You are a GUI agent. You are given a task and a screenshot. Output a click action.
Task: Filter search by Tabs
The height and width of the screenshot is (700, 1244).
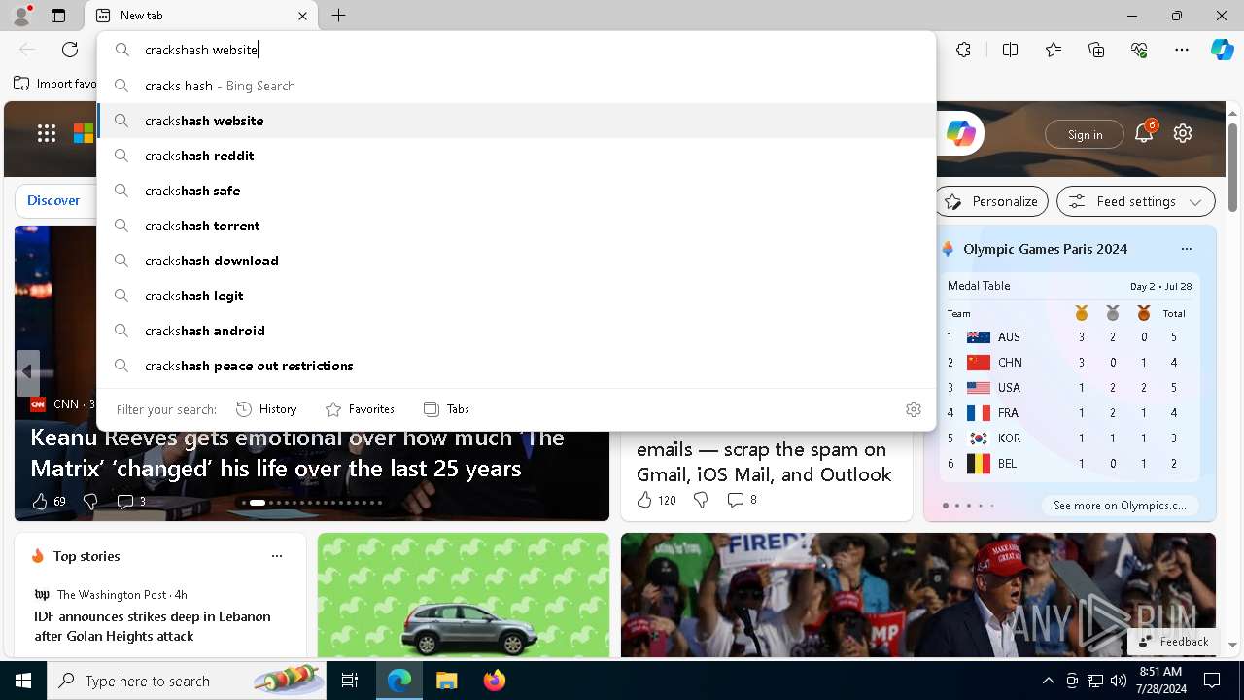(x=446, y=409)
